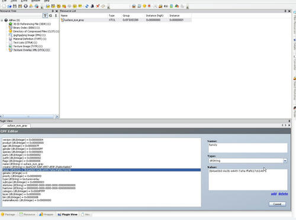
Task: Switch to the Resource tab at bottom
Action: click(27, 215)
